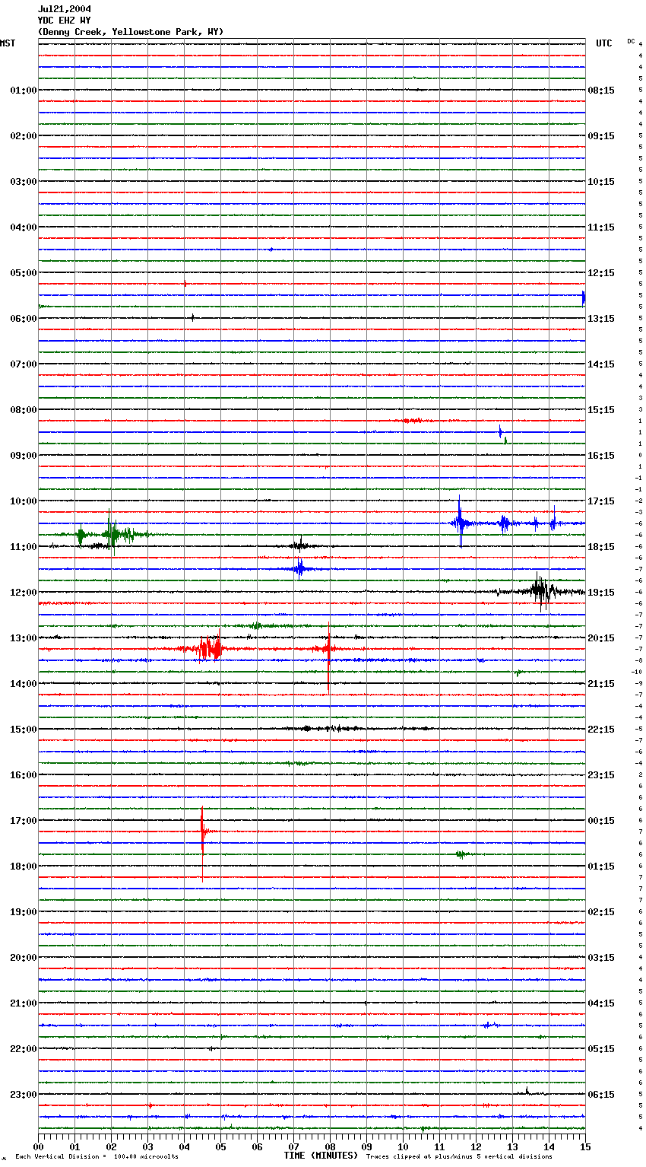The height and width of the screenshot is (1167, 646).
Task: Select the 02:00 MST time label
Action: tap(24, 136)
